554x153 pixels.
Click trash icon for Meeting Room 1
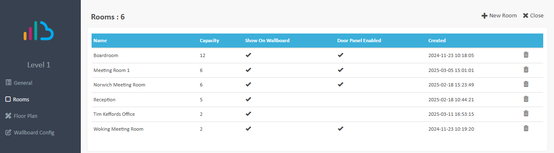(x=526, y=69)
